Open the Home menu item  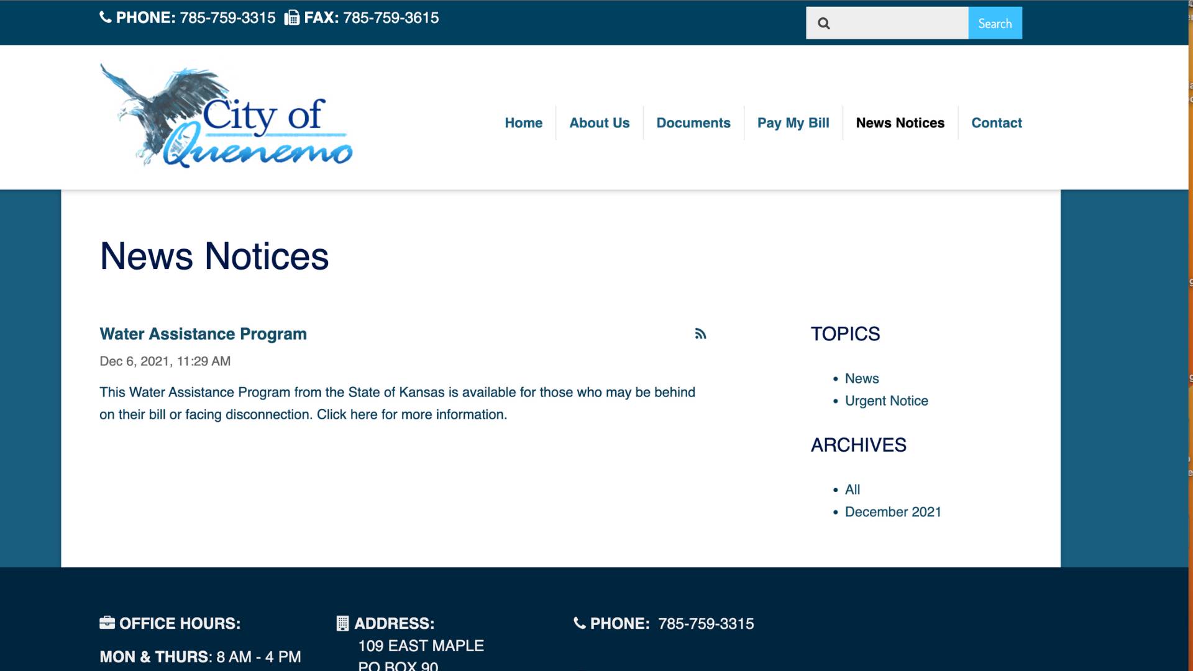[523, 123]
